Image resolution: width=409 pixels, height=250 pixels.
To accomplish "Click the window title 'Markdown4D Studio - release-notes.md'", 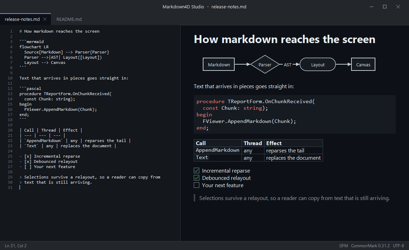I will pyautogui.click(x=204, y=7).
